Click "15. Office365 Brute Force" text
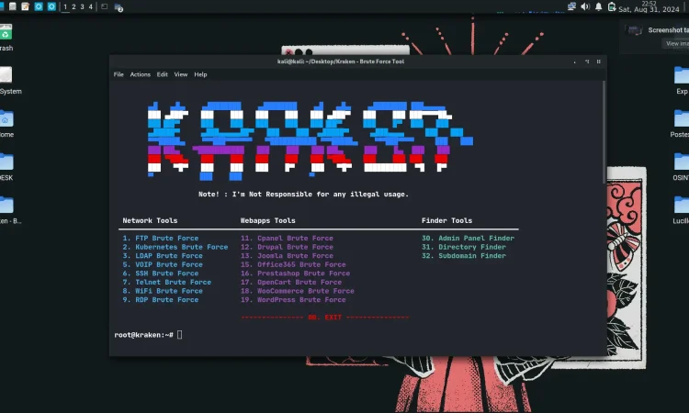The height and width of the screenshot is (413, 689). pos(293,264)
